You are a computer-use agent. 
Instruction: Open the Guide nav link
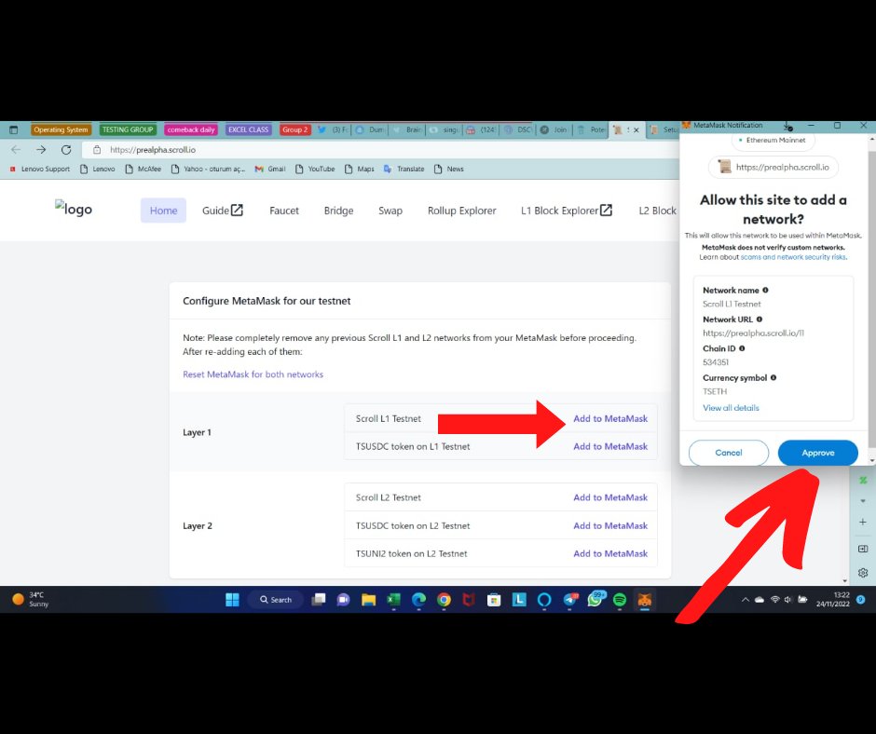[x=223, y=211]
